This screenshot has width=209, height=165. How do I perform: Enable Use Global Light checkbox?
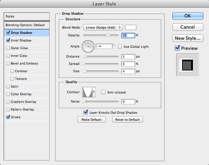(x=120, y=46)
